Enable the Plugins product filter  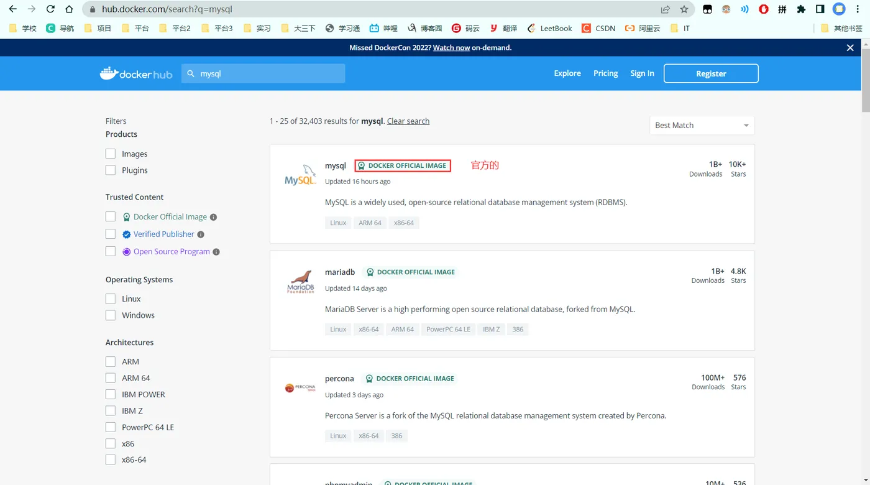(x=111, y=170)
